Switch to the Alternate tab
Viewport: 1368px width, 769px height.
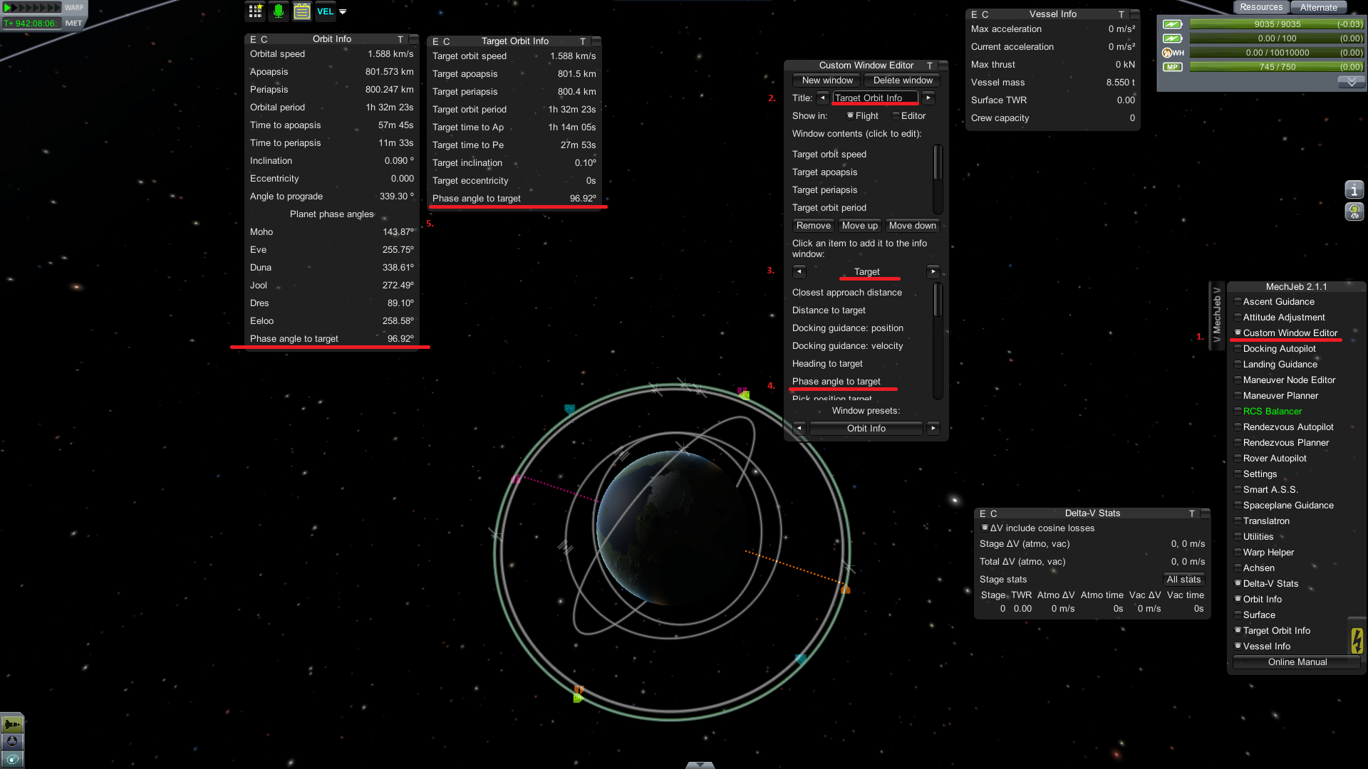pos(1318,8)
